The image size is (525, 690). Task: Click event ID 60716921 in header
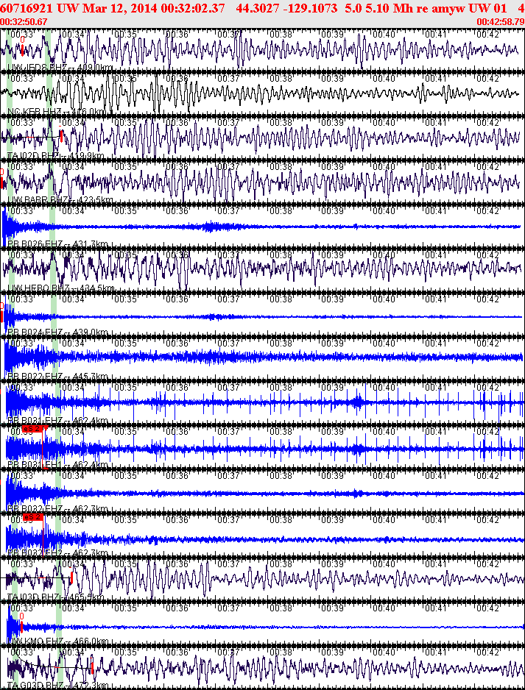(27, 8)
